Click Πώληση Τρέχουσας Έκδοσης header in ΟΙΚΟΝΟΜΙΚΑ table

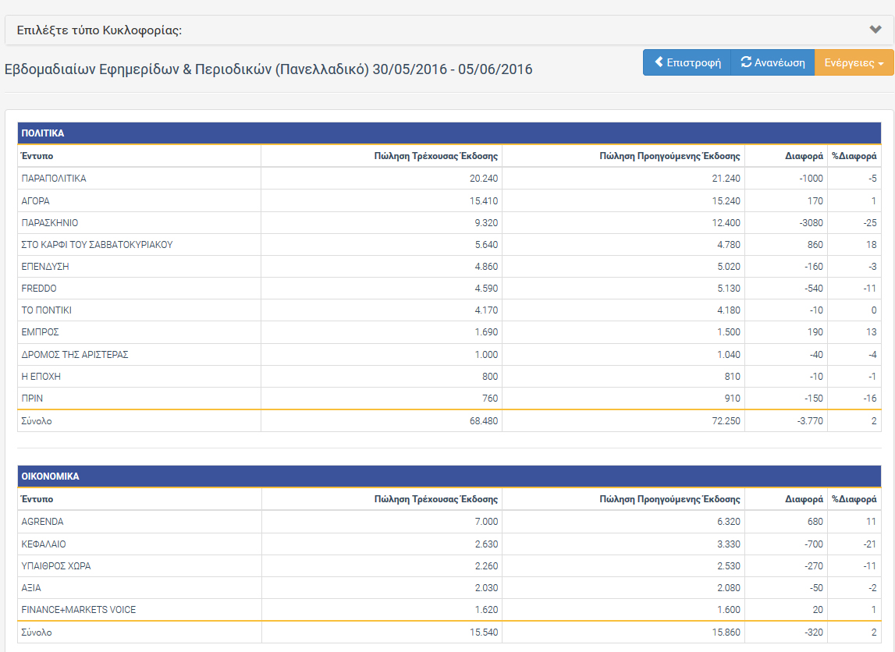point(435,499)
